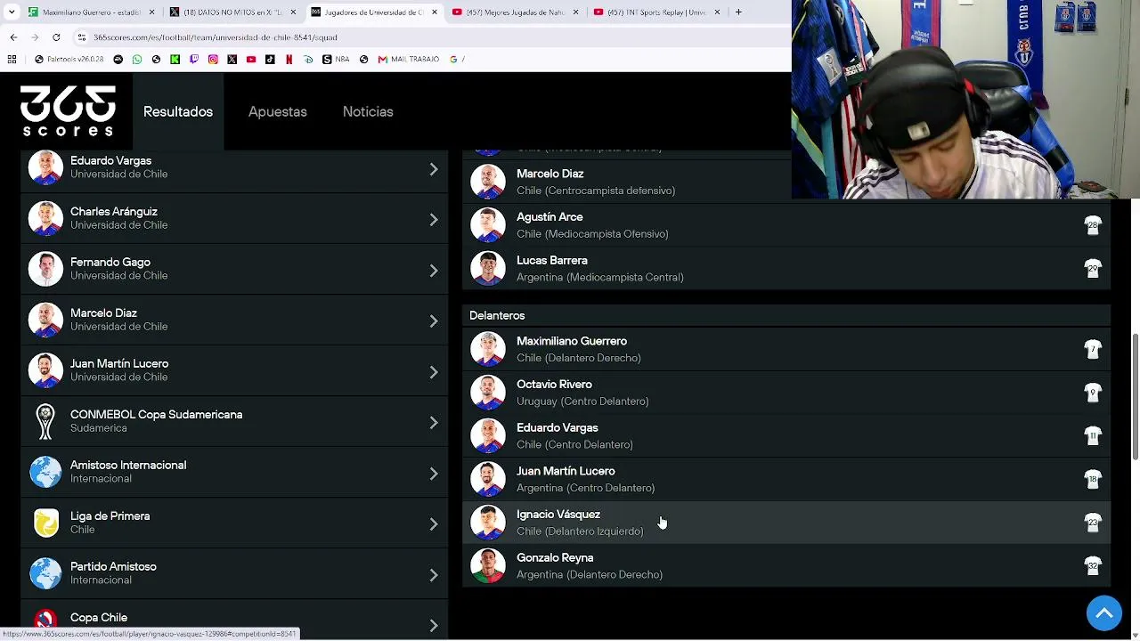The image size is (1140, 641).
Task: Click Juan Martín Lucero's jersey number 18 icon
Action: (x=1093, y=479)
